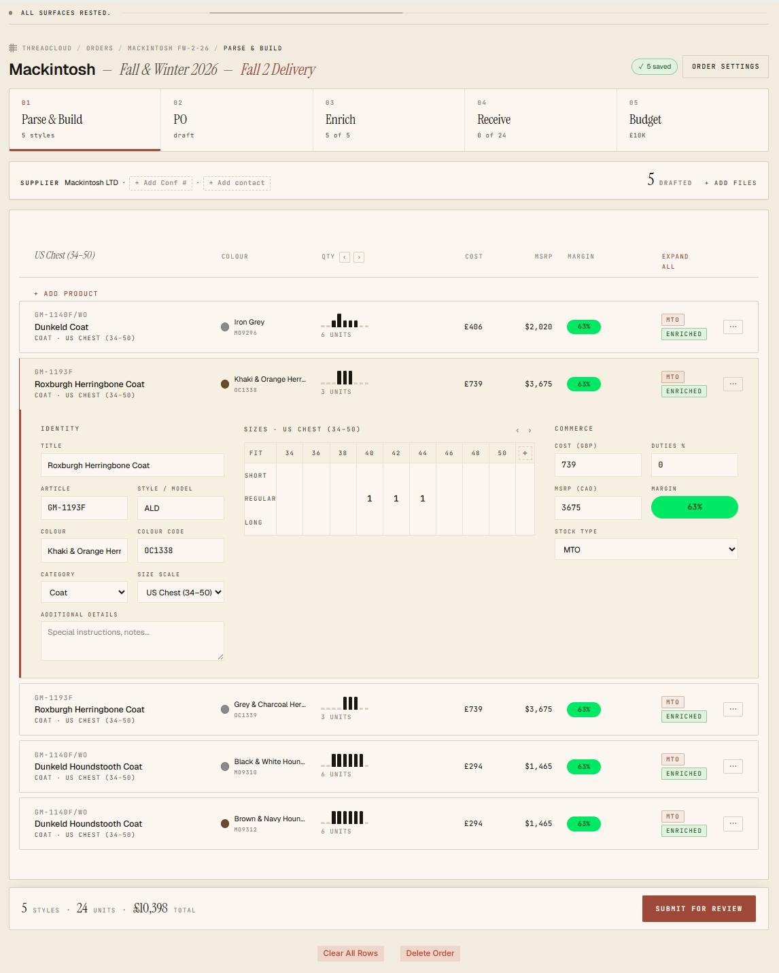
Task: Open the more menu for Black & White Houndstooth row
Action: tap(733, 766)
